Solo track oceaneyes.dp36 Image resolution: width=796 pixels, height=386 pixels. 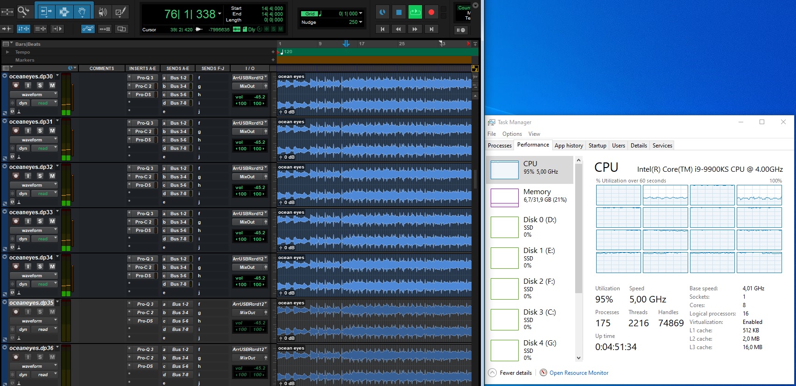pyautogui.click(x=40, y=357)
